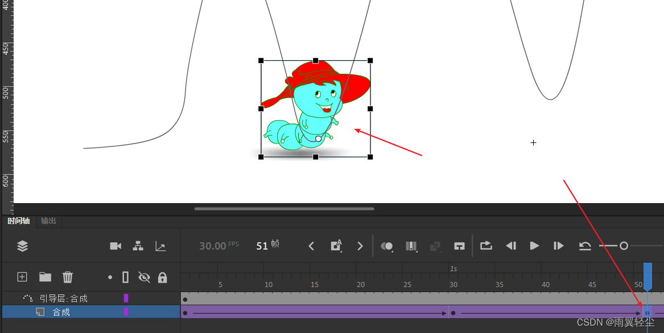Center frame in timeline icon
Viewport: 664px width, 333px height.
click(460, 246)
